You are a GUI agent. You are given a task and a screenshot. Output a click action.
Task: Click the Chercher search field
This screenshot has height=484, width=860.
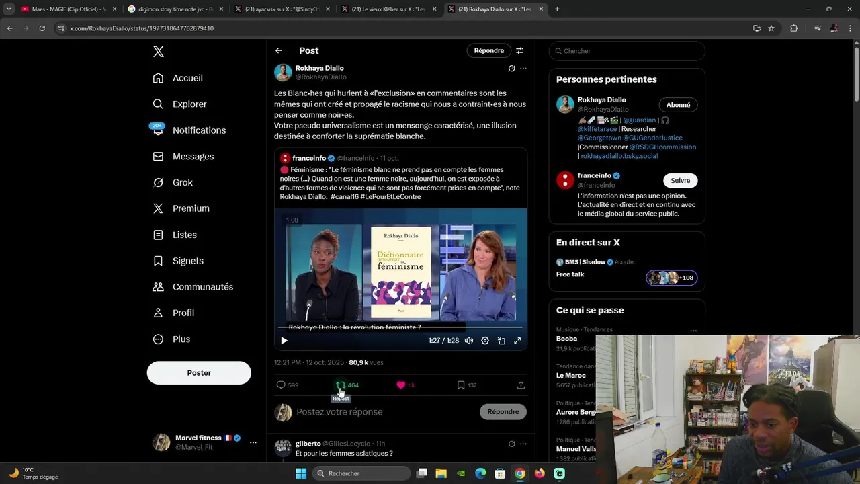pos(627,51)
